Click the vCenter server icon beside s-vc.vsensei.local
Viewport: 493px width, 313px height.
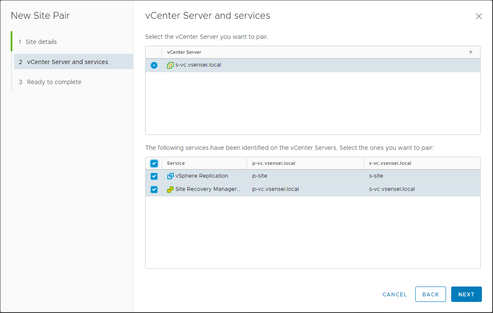pyautogui.click(x=170, y=65)
